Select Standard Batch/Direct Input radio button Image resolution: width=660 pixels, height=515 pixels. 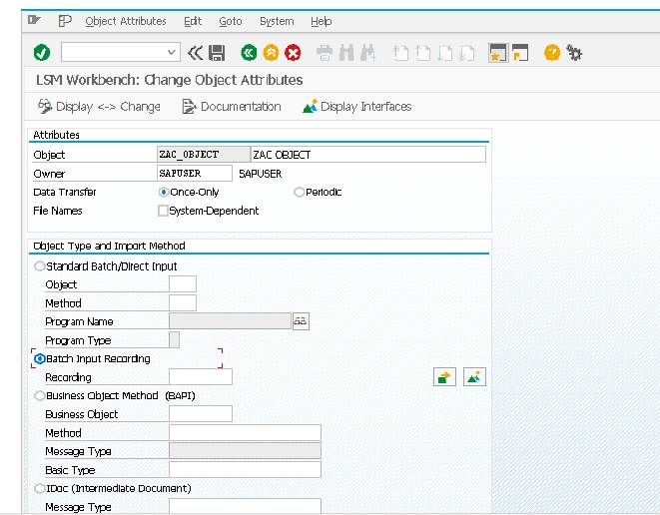point(40,265)
